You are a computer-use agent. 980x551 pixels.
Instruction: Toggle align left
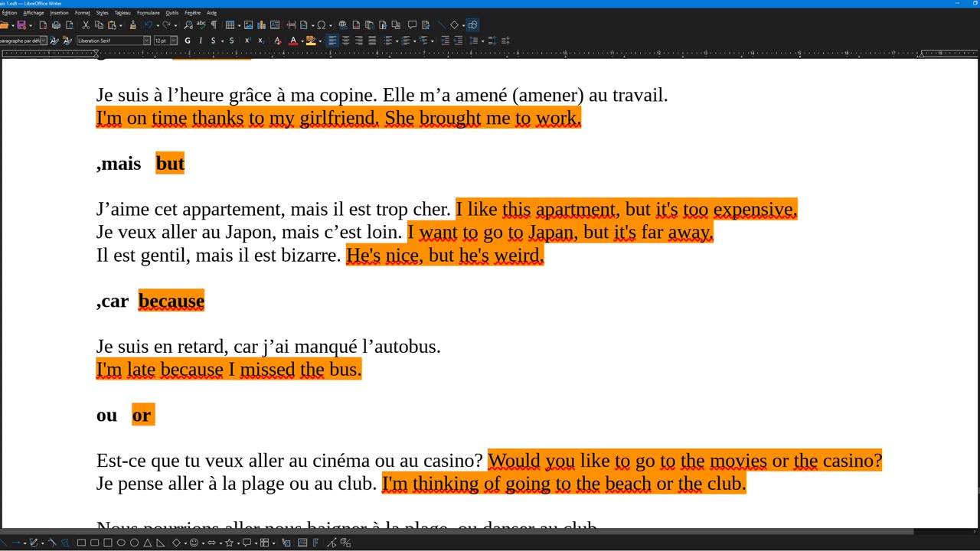pyautogui.click(x=332, y=41)
